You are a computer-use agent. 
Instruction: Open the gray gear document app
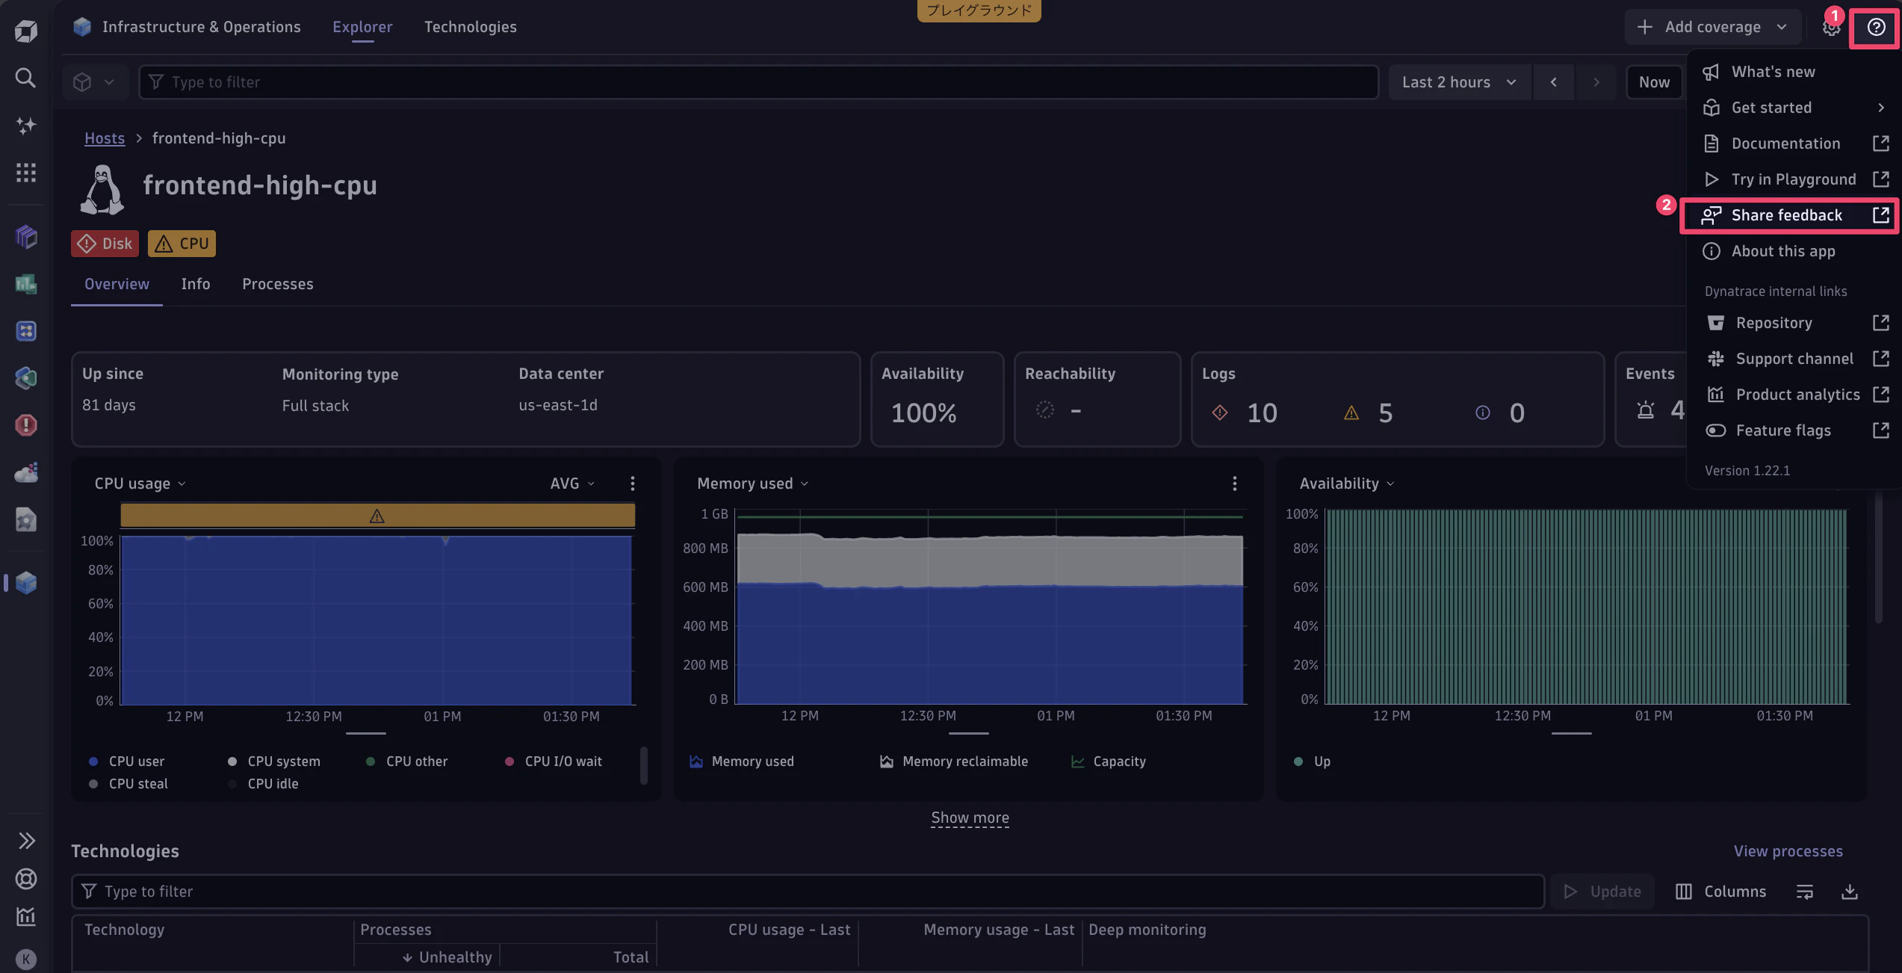(x=25, y=519)
